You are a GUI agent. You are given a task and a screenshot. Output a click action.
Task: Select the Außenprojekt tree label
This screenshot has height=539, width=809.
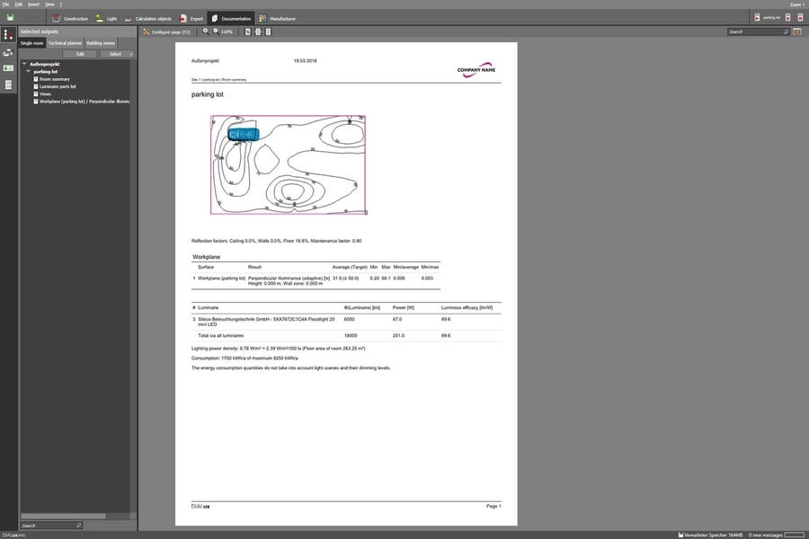click(44, 64)
